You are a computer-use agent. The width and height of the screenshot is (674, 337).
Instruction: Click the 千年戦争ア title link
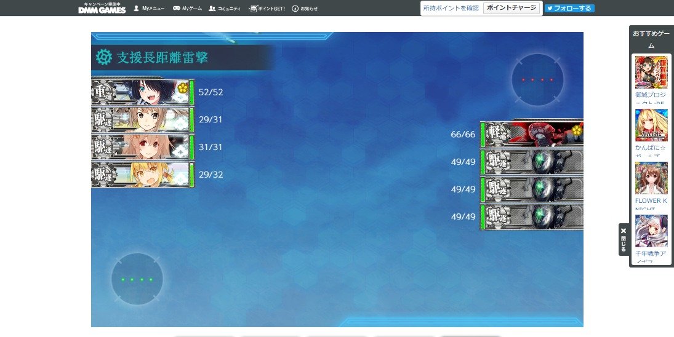[651, 256]
